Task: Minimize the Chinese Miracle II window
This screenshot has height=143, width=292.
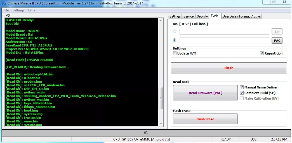Action: 266,2
